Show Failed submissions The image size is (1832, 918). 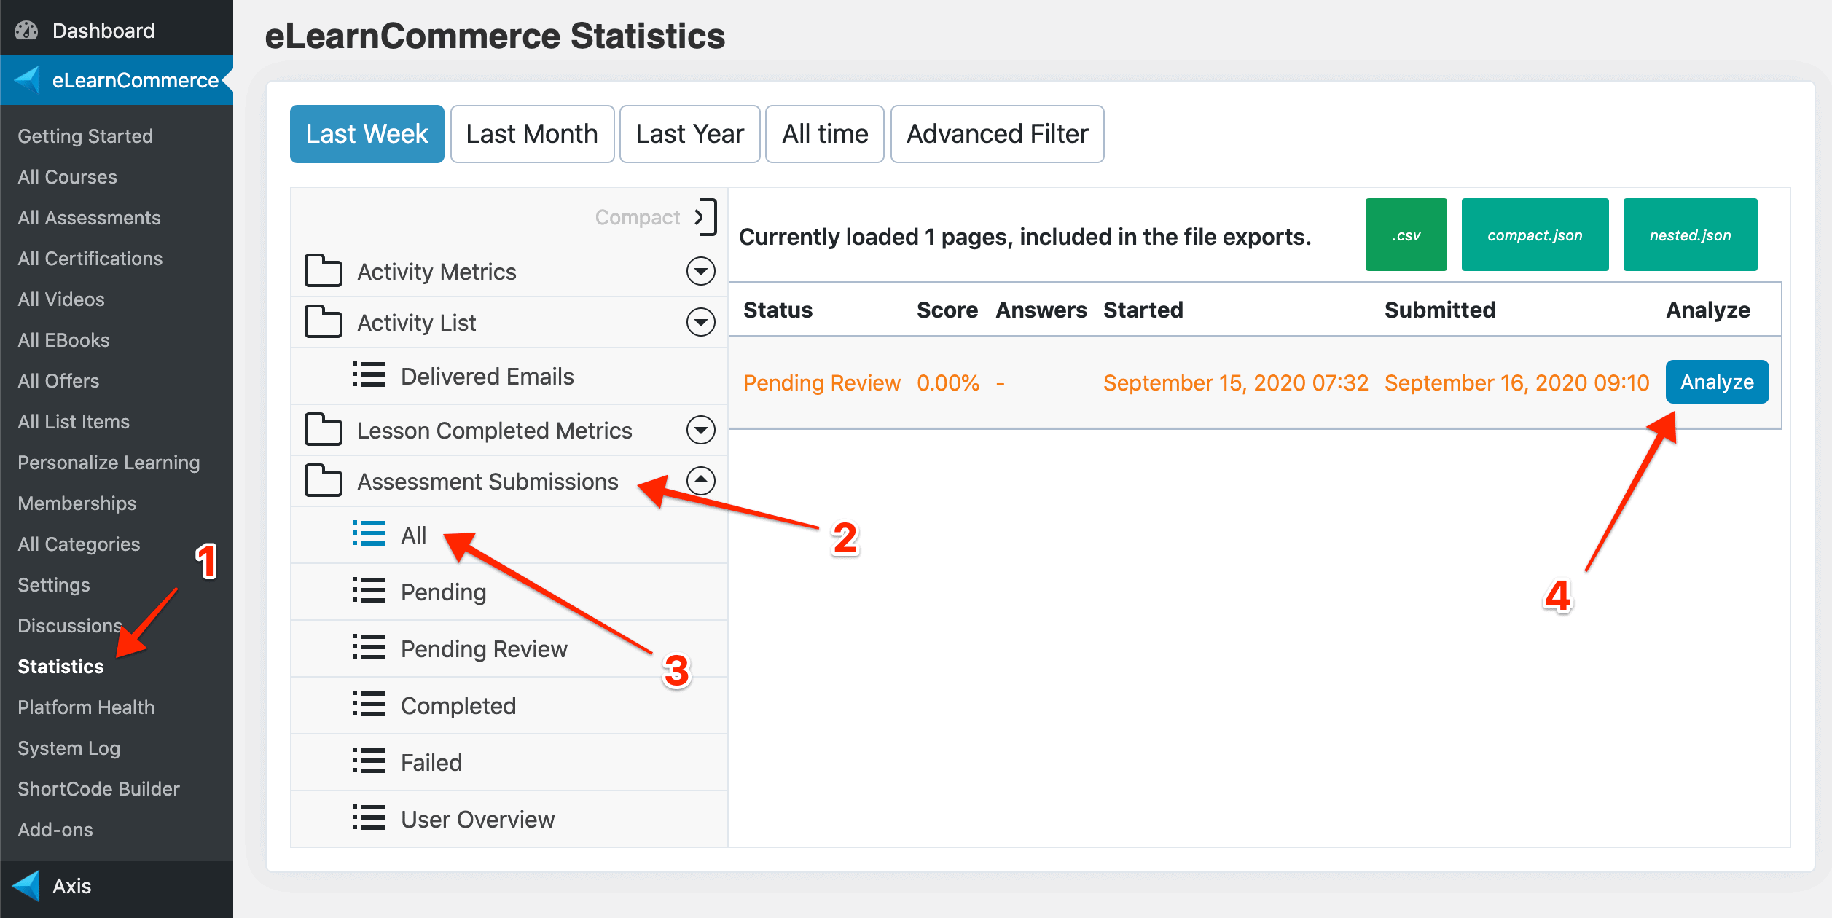tap(509, 762)
